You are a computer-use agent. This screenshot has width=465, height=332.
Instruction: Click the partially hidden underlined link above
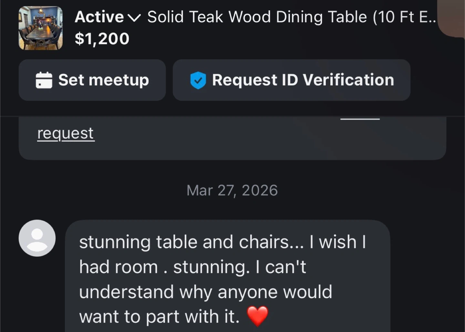pyautogui.click(x=360, y=119)
